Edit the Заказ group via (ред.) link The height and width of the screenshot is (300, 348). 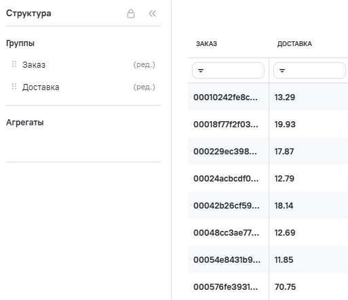click(x=144, y=65)
